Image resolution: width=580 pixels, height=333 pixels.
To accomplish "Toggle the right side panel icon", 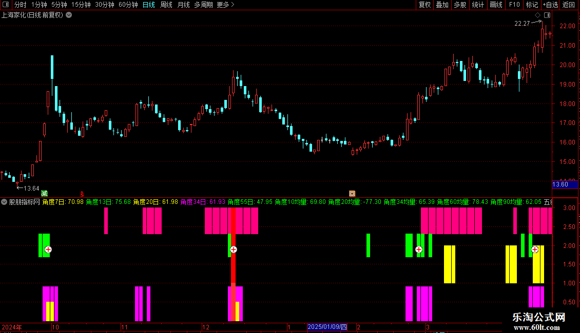I will (x=547, y=15).
